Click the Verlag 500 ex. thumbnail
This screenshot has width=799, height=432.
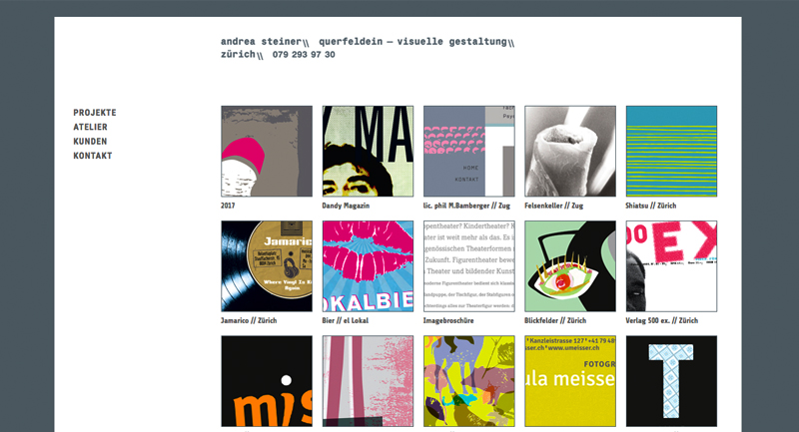coord(671,266)
